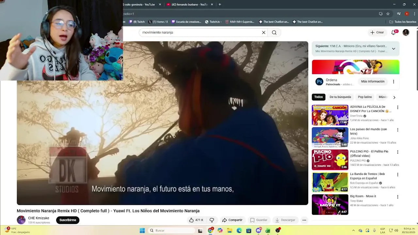Open Chrome media control icon
Image resolution: width=418 pixels, height=235 pixels.
click(x=399, y=14)
